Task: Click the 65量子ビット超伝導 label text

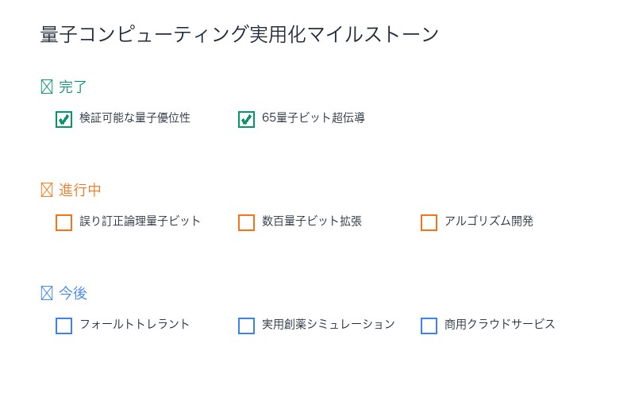Action: coord(314,118)
